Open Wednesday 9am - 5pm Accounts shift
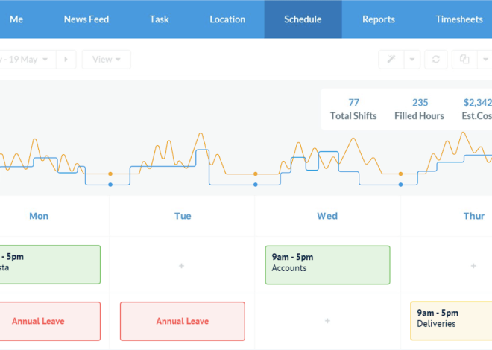 [x=327, y=265]
